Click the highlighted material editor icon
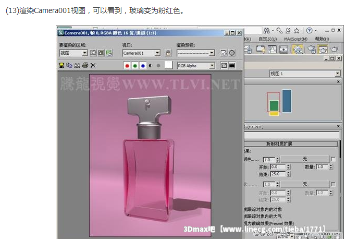Screen dimensions: 346x239 298,49
